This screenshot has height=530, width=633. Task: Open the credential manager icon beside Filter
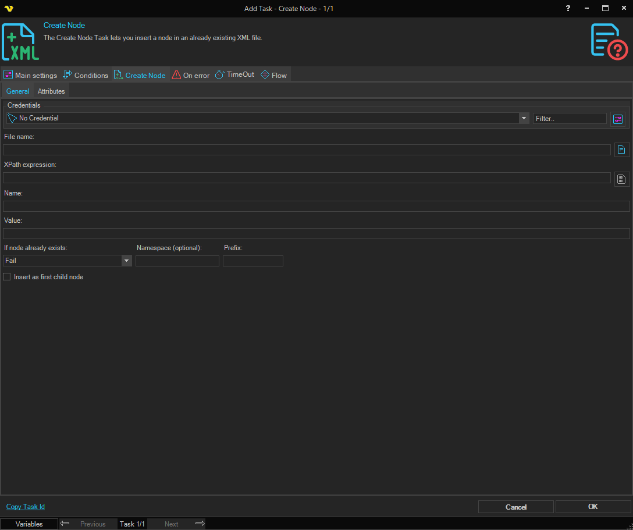pyautogui.click(x=617, y=119)
